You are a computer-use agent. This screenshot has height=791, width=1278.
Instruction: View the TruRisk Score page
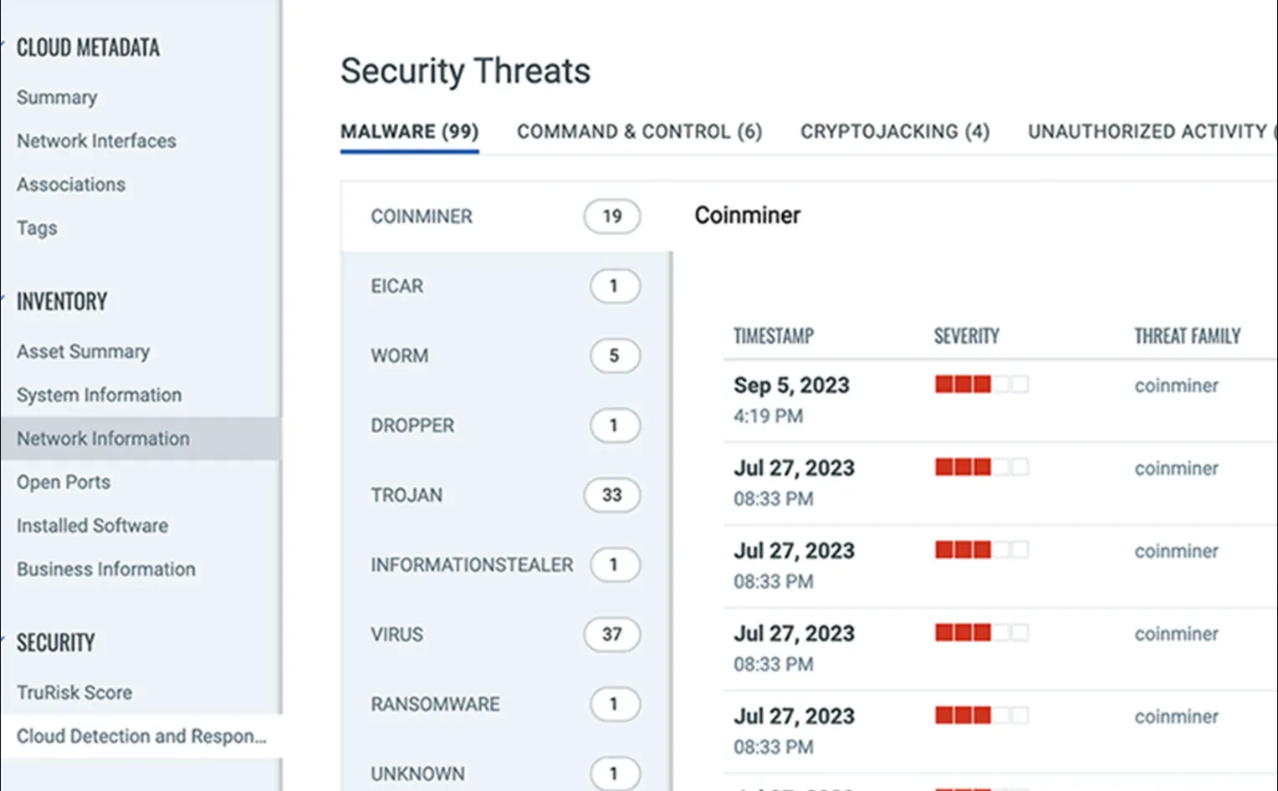(74, 692)
